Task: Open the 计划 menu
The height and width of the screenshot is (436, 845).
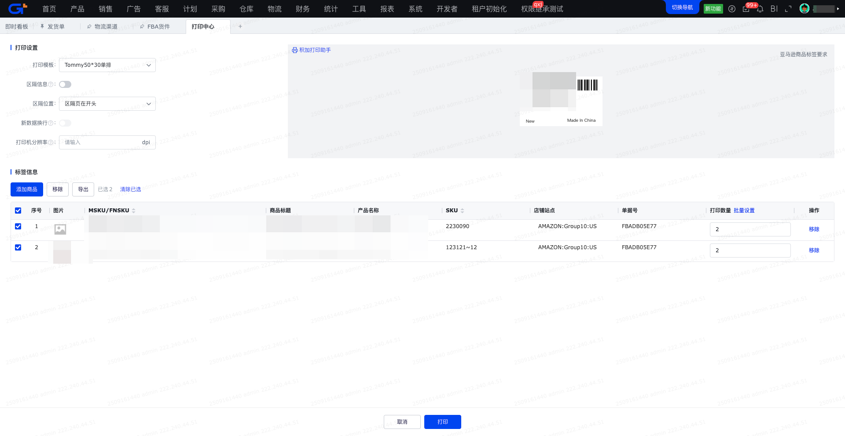Action: (190, 9)
